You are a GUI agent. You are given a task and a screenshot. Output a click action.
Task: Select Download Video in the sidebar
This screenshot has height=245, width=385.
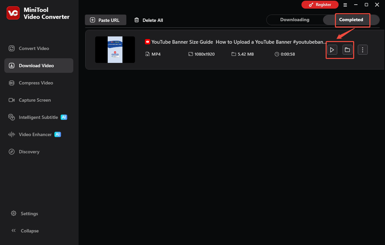pyautogui.click(x=39, y=66)
